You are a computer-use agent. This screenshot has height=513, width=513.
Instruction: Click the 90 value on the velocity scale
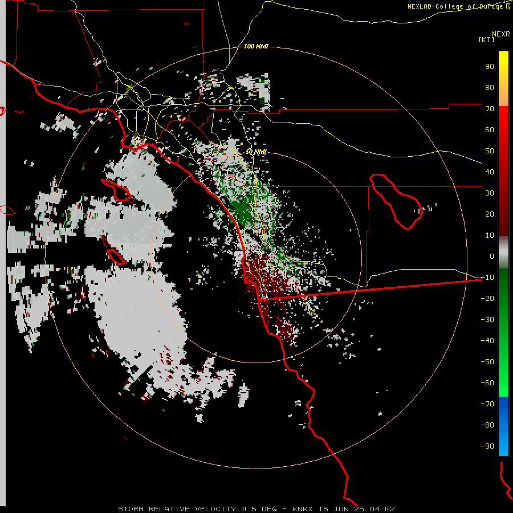pyautogui.click(x=490, y=67)
